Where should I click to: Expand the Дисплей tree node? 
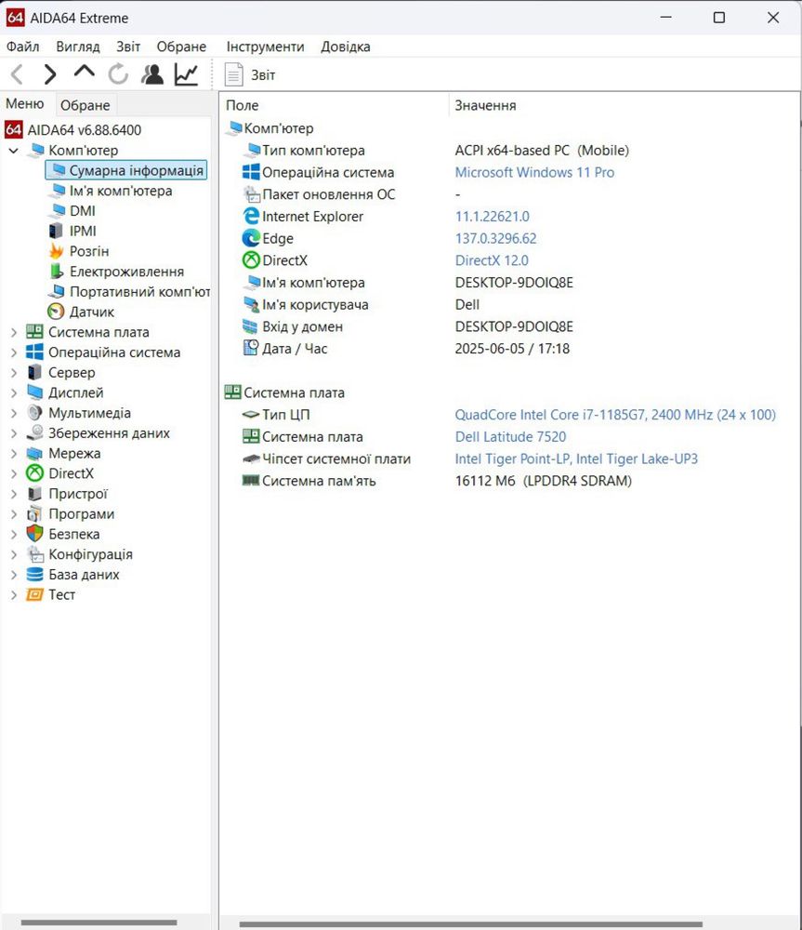coord(14,393)
